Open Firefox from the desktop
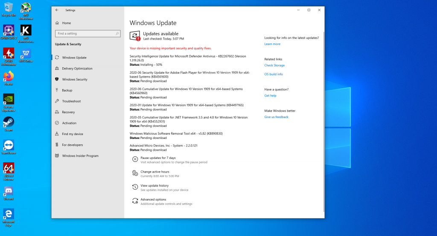 (x=9, y=77)
